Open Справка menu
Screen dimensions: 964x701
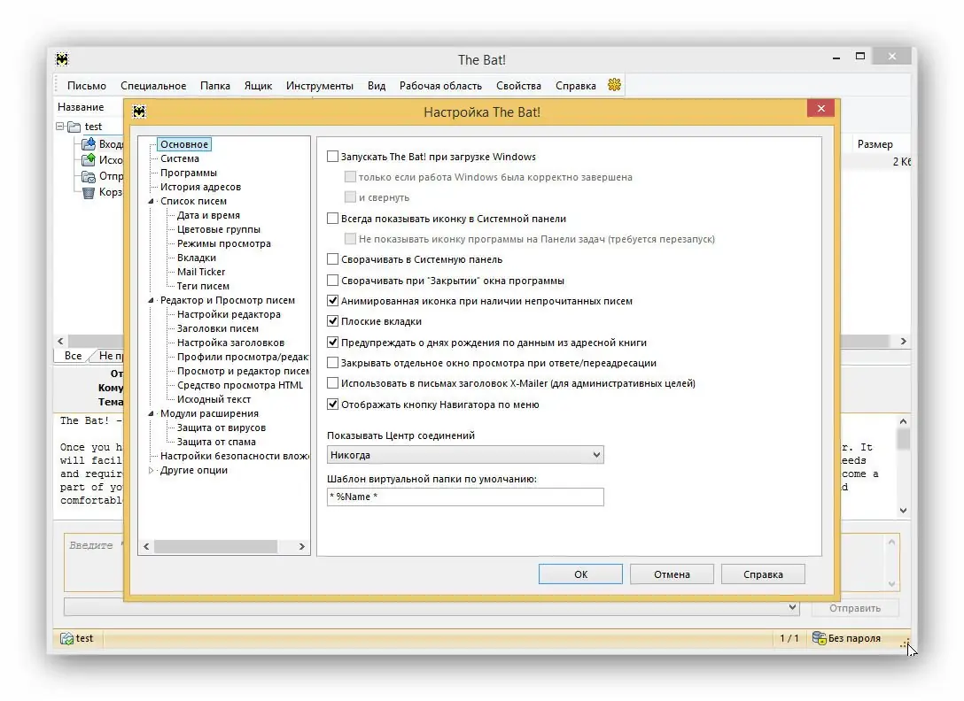pyautogui.click(x=576, y=85)
